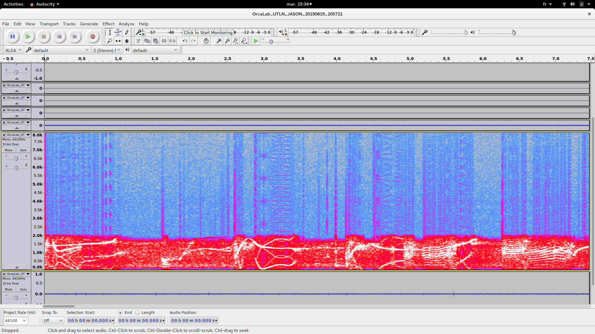Click the Fit Project zoom icon
The height and width of the screenshot is (334, 595).
click(x=244, y=41)
